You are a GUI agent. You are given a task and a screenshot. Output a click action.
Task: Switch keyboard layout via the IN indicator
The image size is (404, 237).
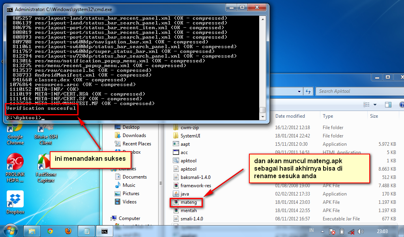coord(311,230)
